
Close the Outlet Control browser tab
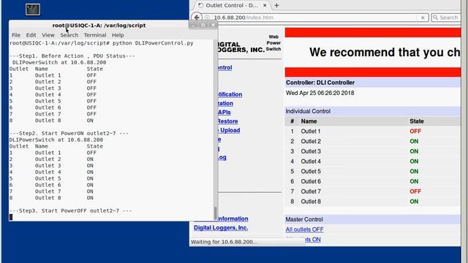click(265, 5)
